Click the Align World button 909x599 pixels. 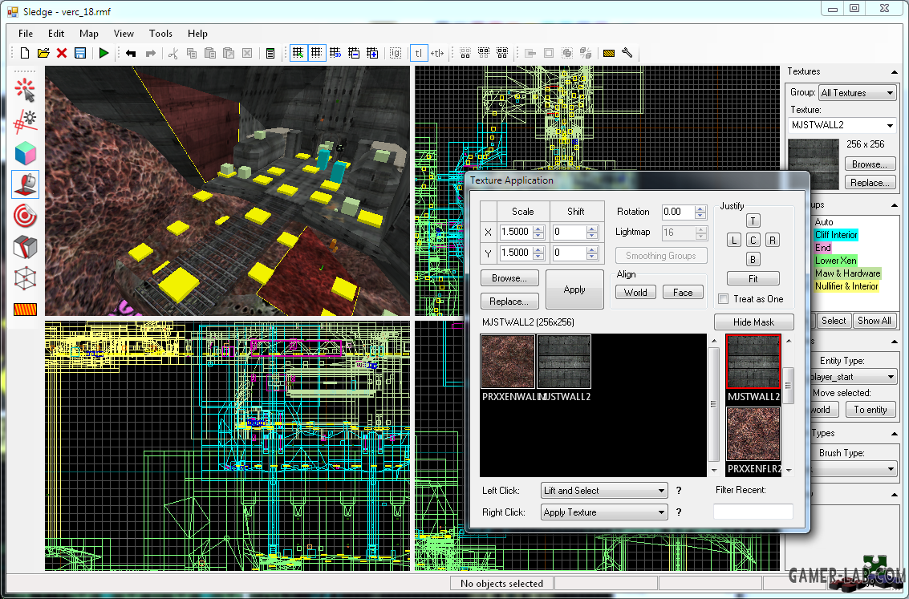[x=635, y=293]
